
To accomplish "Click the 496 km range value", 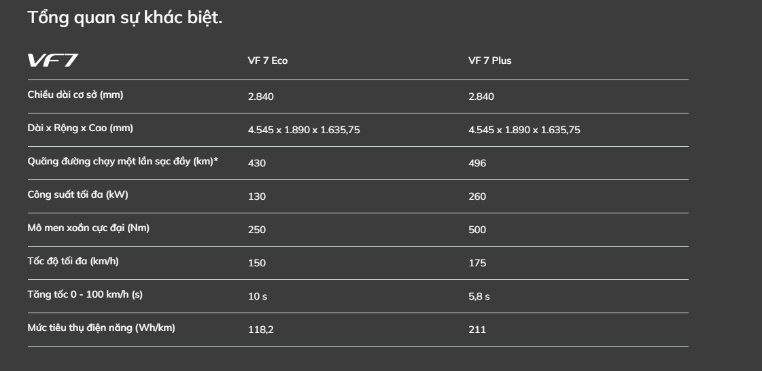I will 477,163.
